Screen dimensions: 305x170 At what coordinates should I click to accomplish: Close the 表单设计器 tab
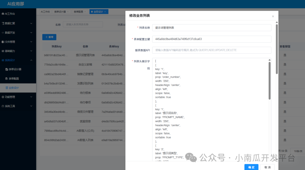pos(68,12)
